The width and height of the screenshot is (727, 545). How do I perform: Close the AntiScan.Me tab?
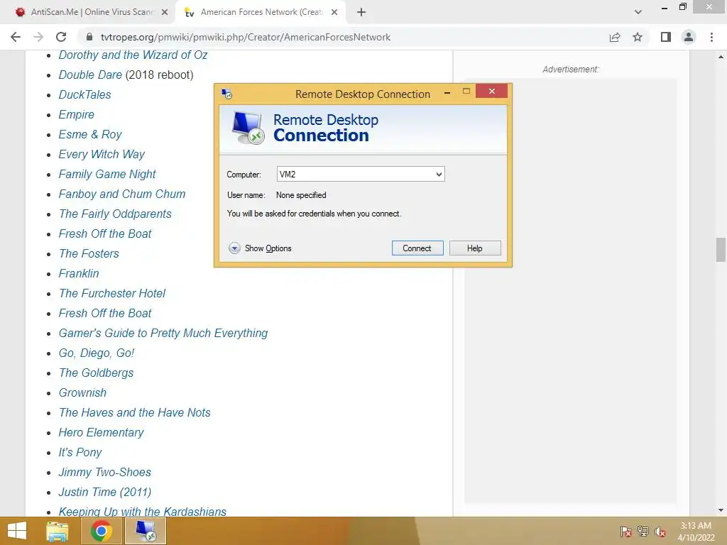pyautogui.click(x=165, y=13)
